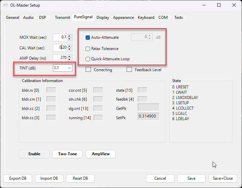Click the "4 LCOLLECT" state entry
Image resolution: width=242 pixels, height=188 pixels.
(183, 108)
